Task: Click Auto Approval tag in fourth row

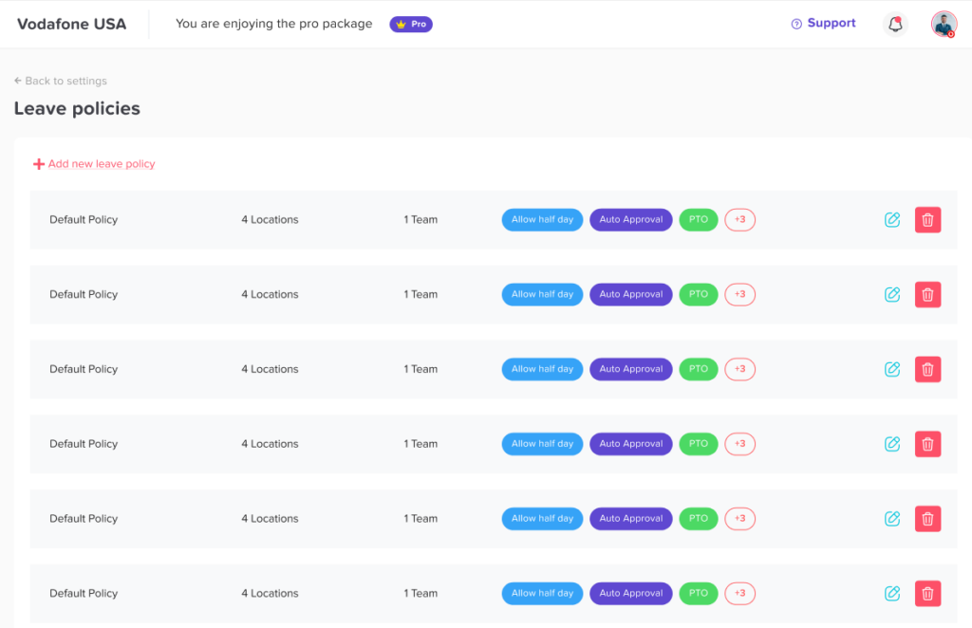Action: (x=630, y=444)
